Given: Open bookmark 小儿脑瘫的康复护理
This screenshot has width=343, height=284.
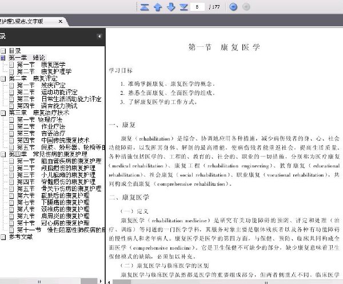Looking at the screenshot, I should [68, 175].
